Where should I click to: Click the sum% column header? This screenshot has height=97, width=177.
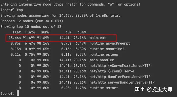point(45,32)
